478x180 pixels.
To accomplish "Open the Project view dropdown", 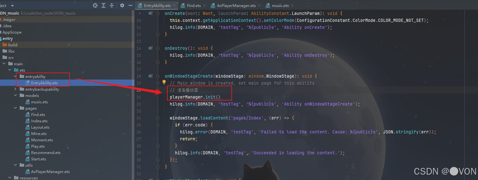I will pos(12,6).
